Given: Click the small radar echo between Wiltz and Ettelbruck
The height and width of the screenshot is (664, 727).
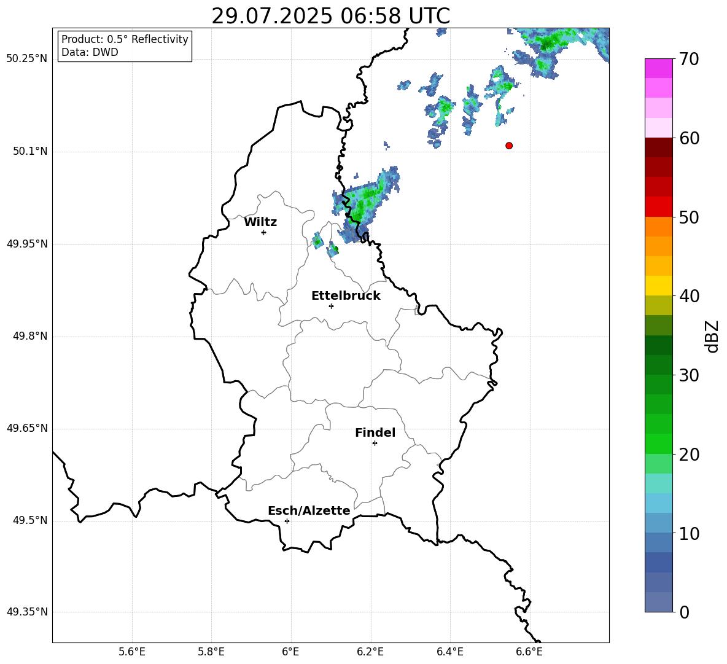Looking at the screenshot, I should 317,241.
